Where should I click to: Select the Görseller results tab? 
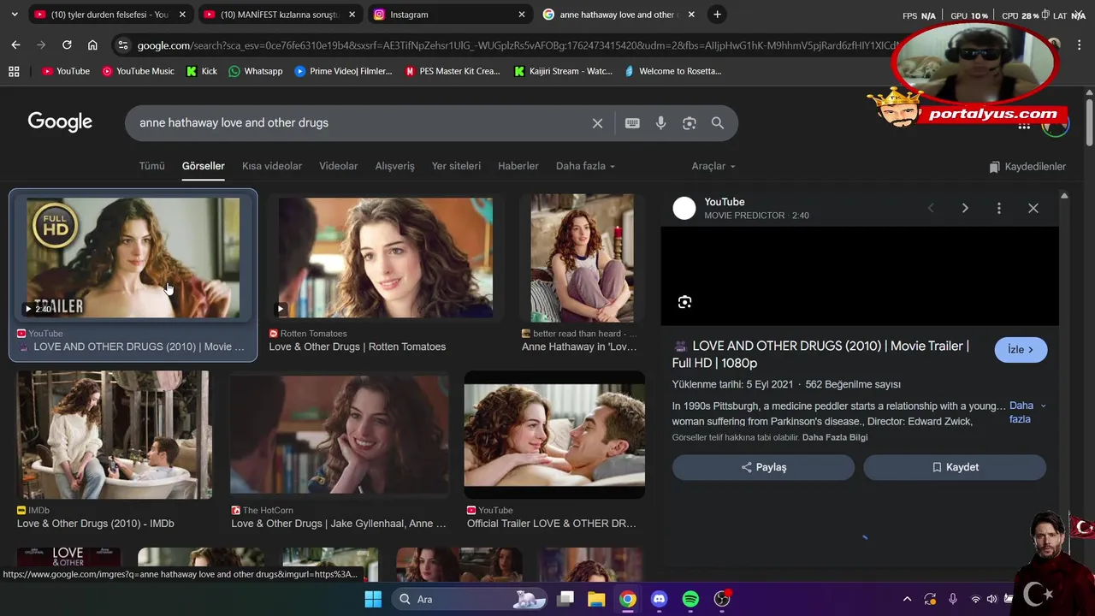coord(204,166)
